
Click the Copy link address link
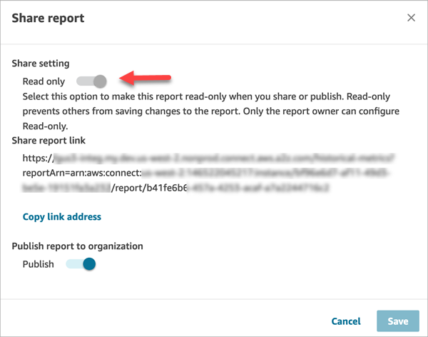pos(62,216)
